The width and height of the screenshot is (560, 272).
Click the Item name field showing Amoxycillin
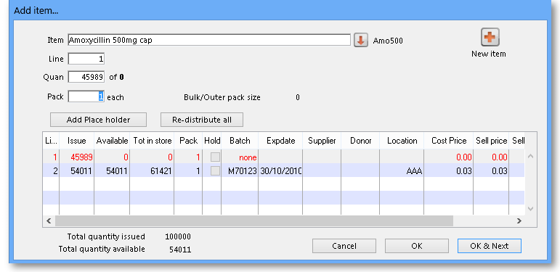click(209, 40)
